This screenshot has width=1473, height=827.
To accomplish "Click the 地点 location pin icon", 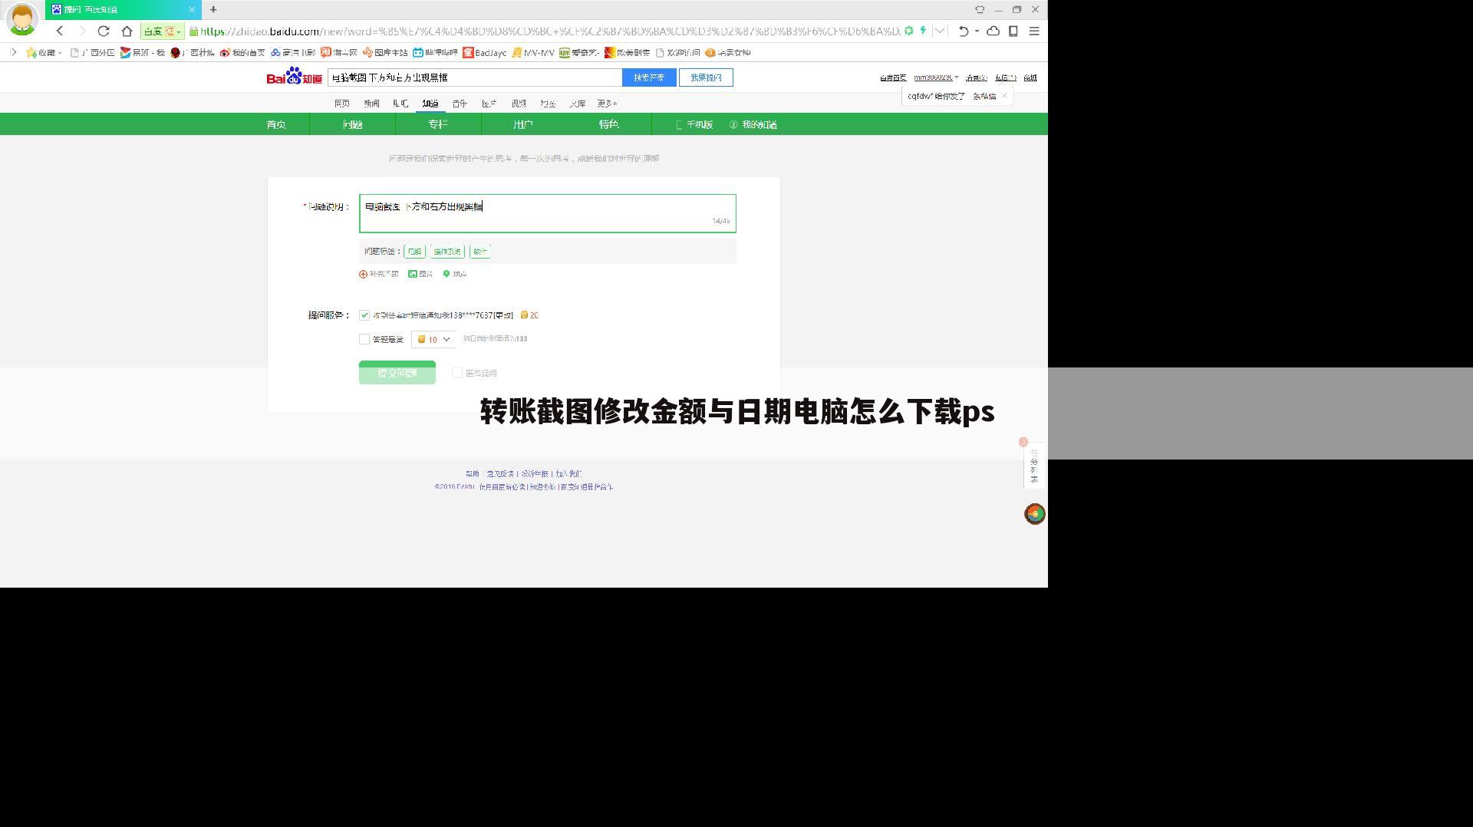I will tap(447, 274).
